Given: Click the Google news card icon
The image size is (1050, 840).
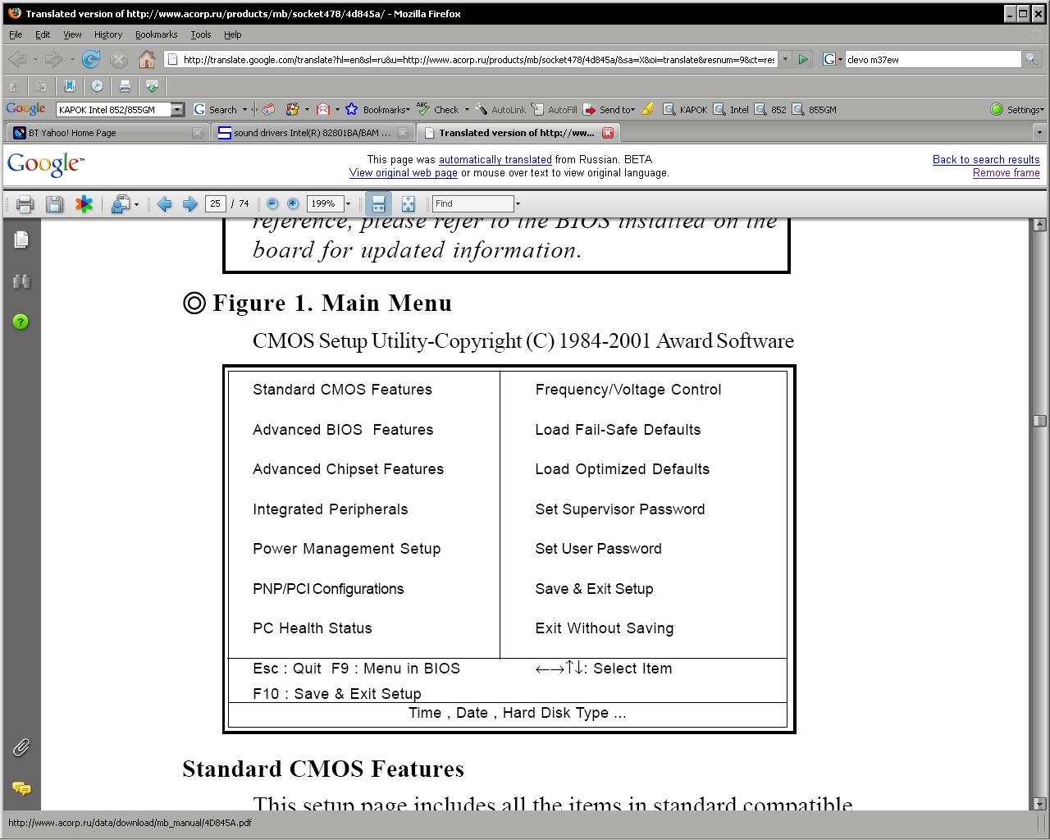Looking at the screenshot, I should [x=267, y=109].
